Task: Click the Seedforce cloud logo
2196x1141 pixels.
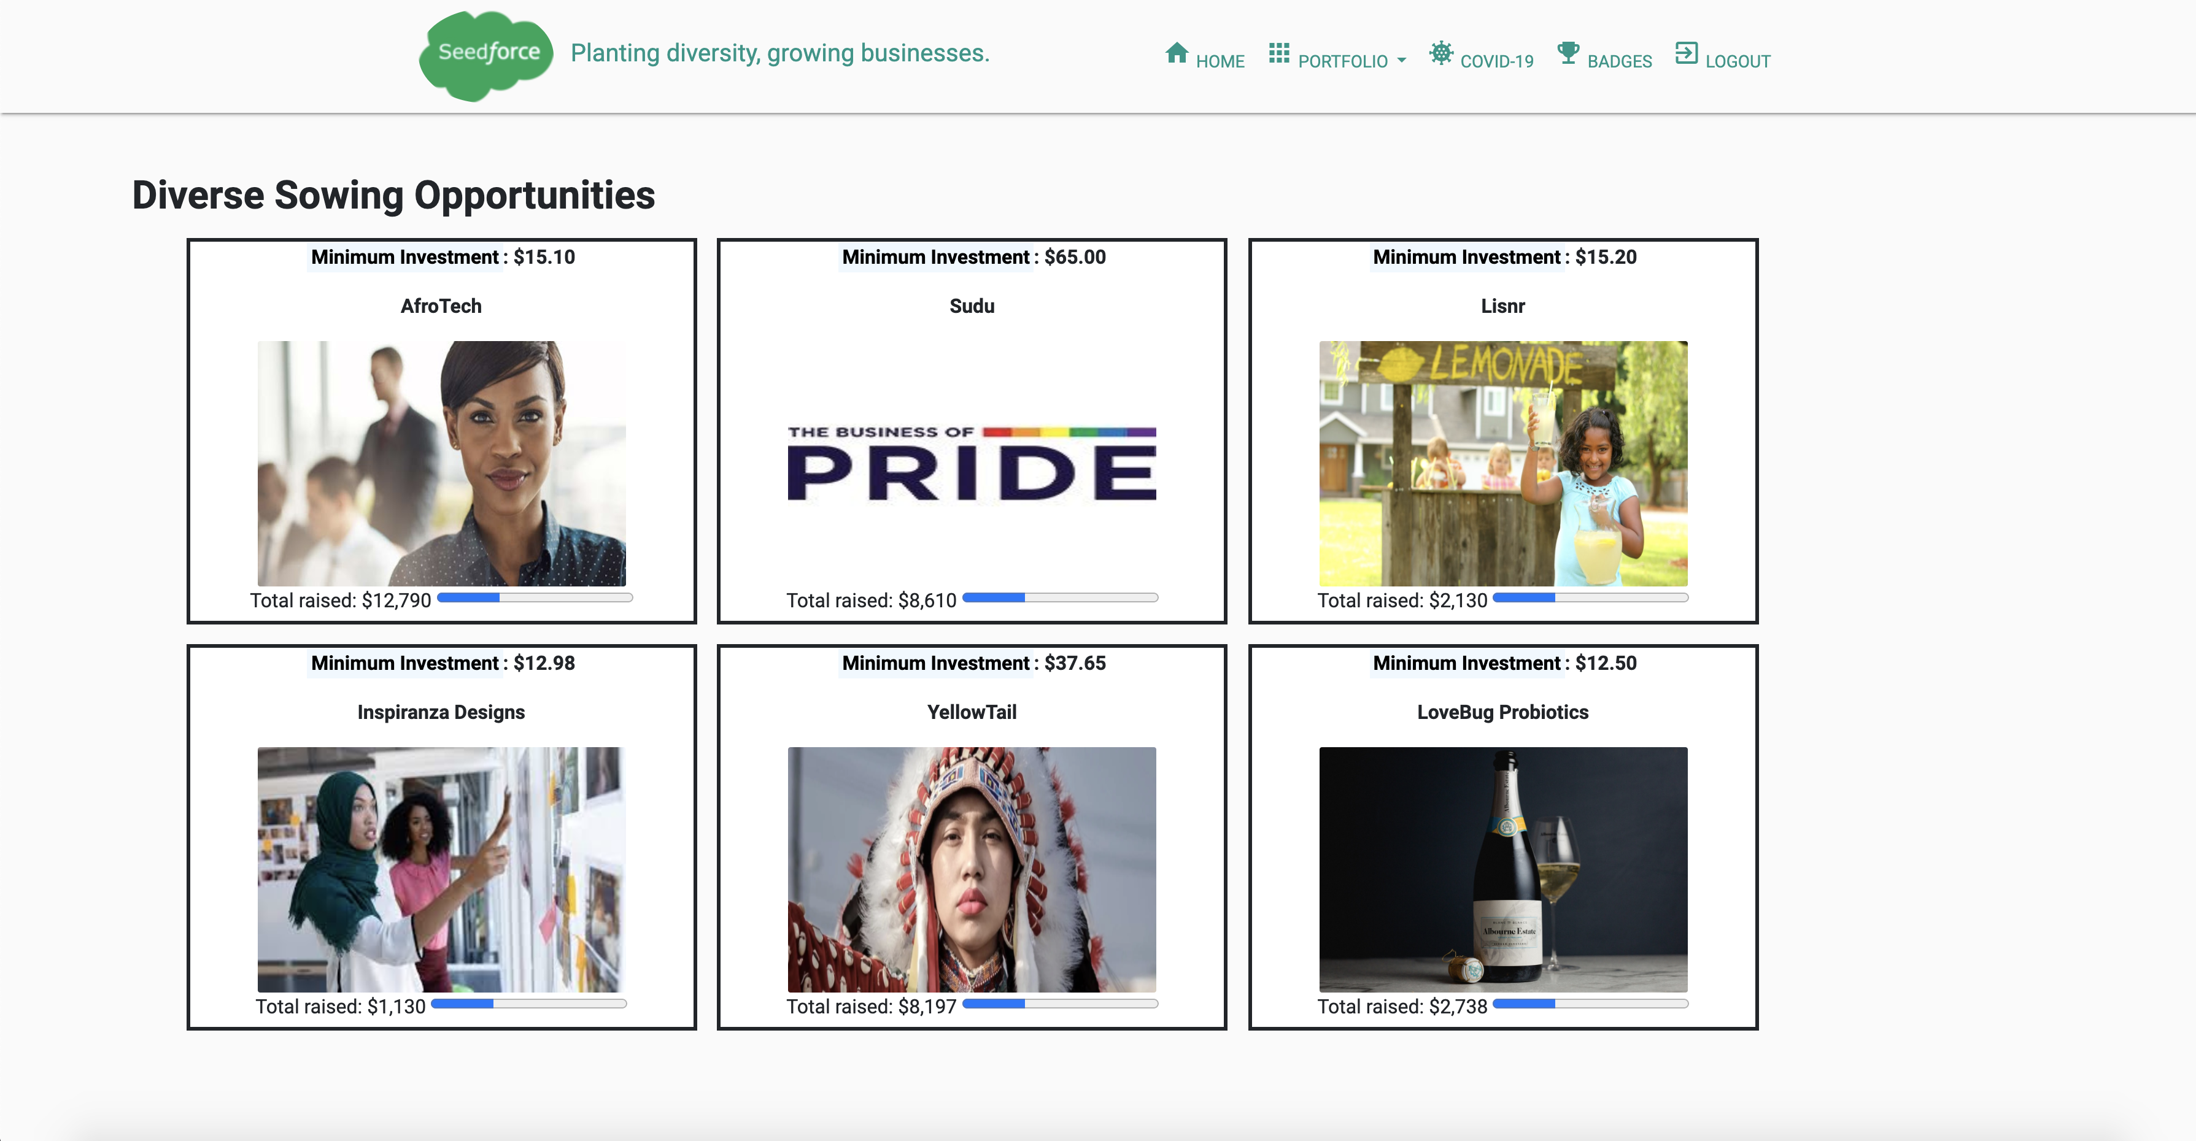Action: point(487,55)
